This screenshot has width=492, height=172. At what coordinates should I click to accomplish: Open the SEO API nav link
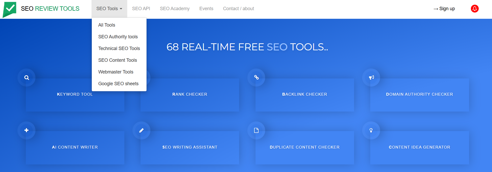[x=141, y=9]
